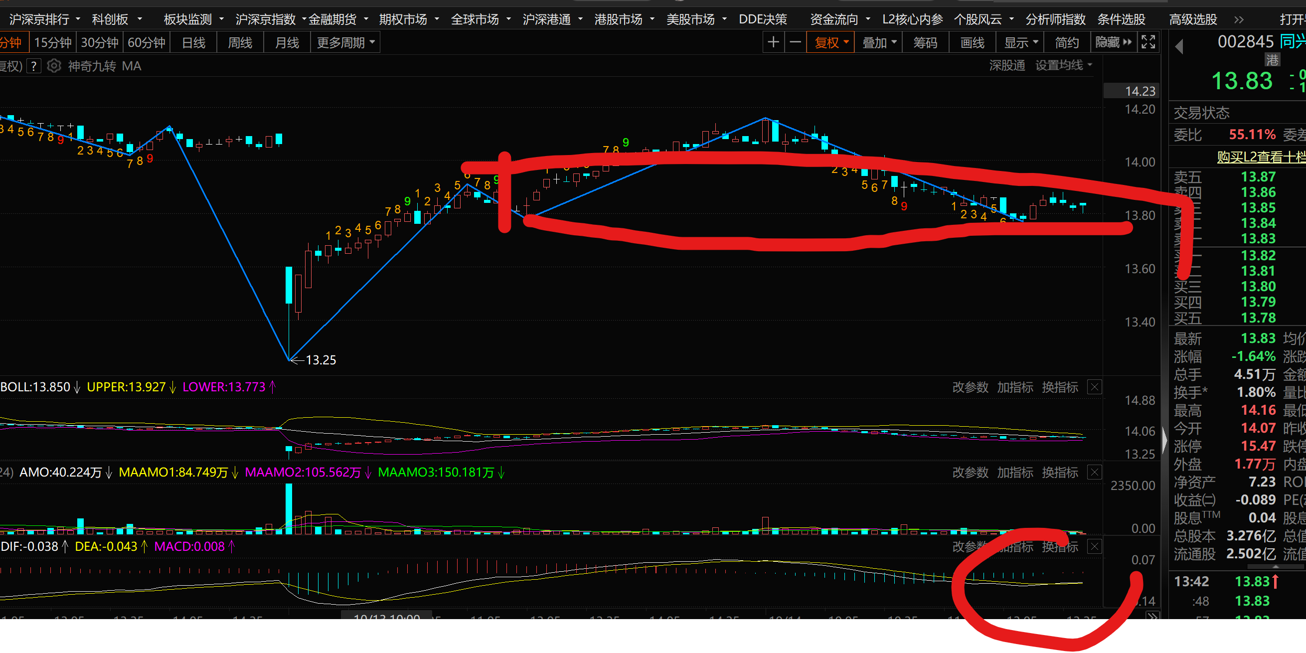
Task: Expand toolbar overflow double-arrow icon
Action: [1239, 20]
